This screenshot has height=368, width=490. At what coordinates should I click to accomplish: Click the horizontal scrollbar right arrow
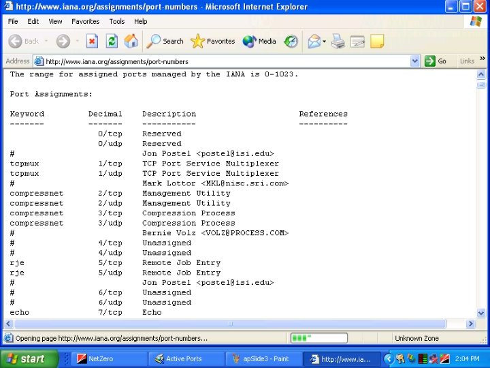tap(470, 324)
